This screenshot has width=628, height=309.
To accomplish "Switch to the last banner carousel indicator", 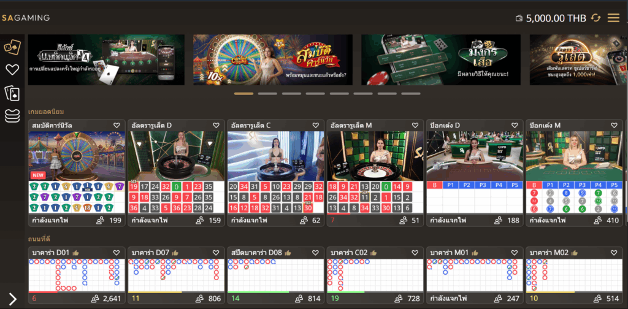I will pyautogui.click(x=410, y=94).
